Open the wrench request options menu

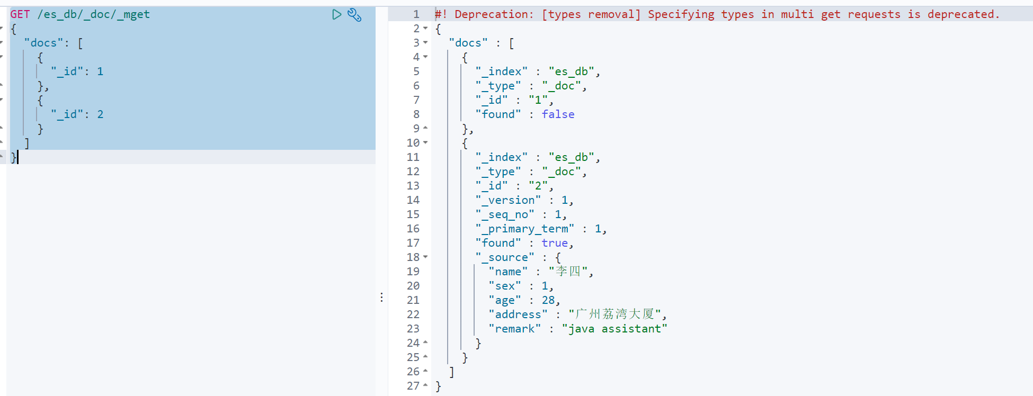(354, 15)
